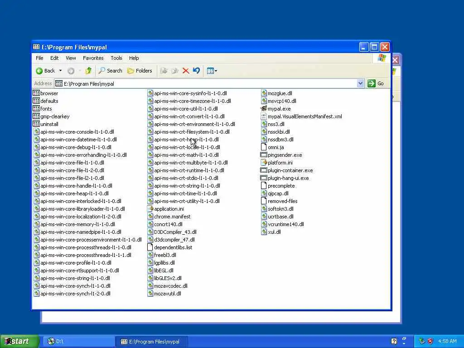Select file name msvcp140.dll

[x=282, y=101]
